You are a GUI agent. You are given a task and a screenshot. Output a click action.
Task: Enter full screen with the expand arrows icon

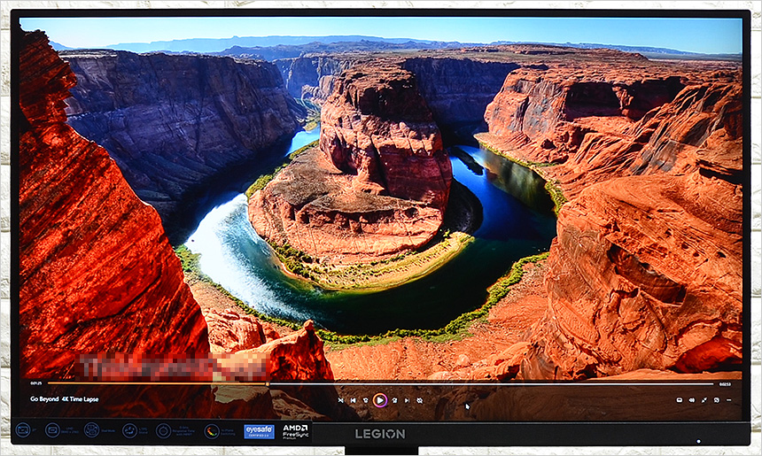pos(704,400)
